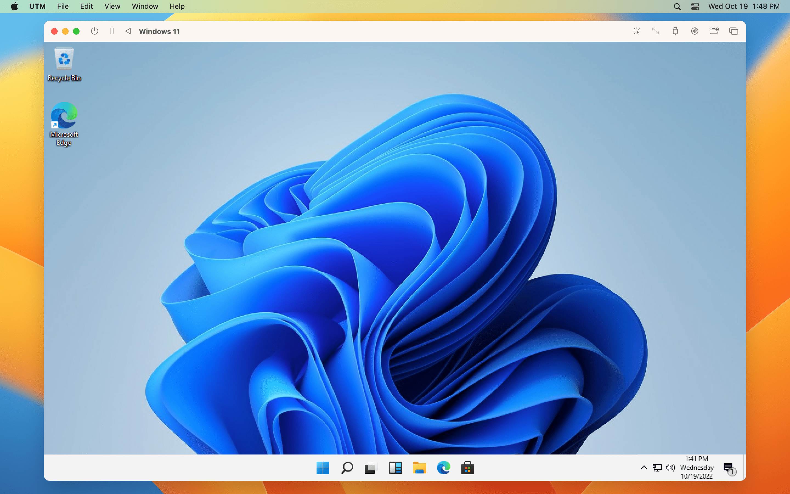Zoom the Windows 11 VM window
Image resolution: width=790 pixels, height=494 pixels.
coord(76,31)
